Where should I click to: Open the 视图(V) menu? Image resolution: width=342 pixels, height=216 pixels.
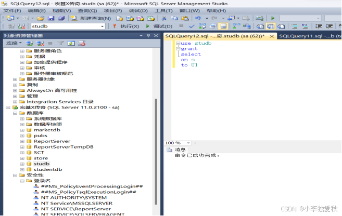click(x=61, y=11)
